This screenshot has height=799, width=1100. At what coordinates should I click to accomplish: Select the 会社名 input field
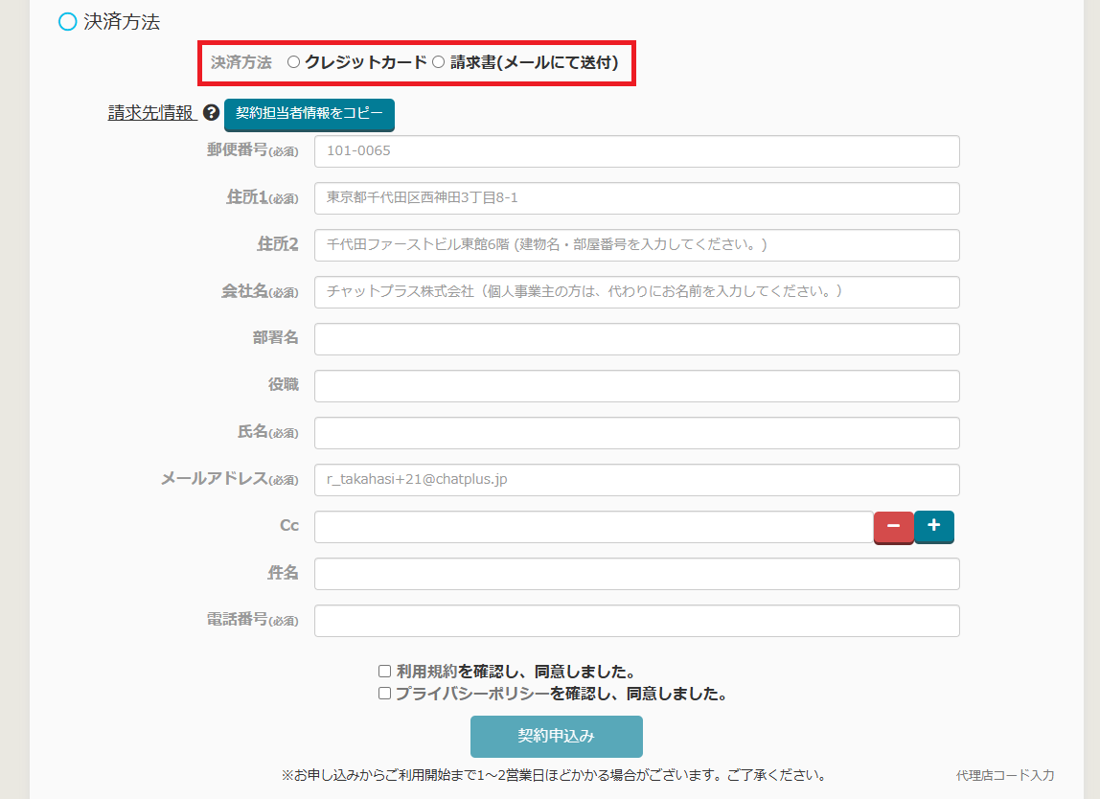(636, 292)
